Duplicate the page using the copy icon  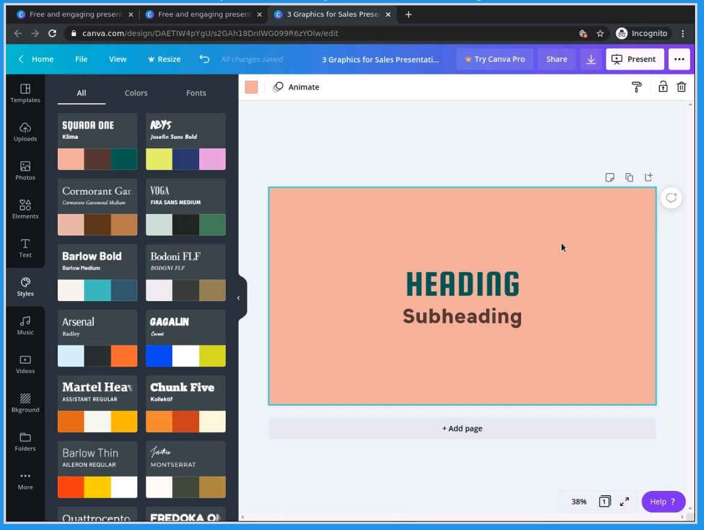pyautogui.click(x=629, y=177)
